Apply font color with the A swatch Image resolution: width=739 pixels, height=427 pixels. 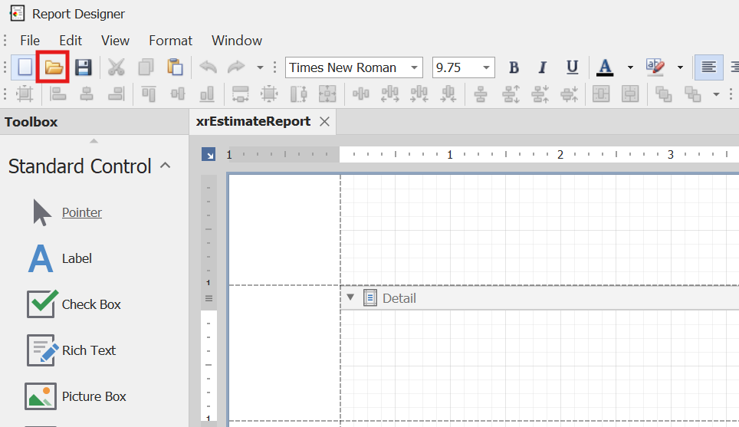pyautogui.click(x=605, y=67)
